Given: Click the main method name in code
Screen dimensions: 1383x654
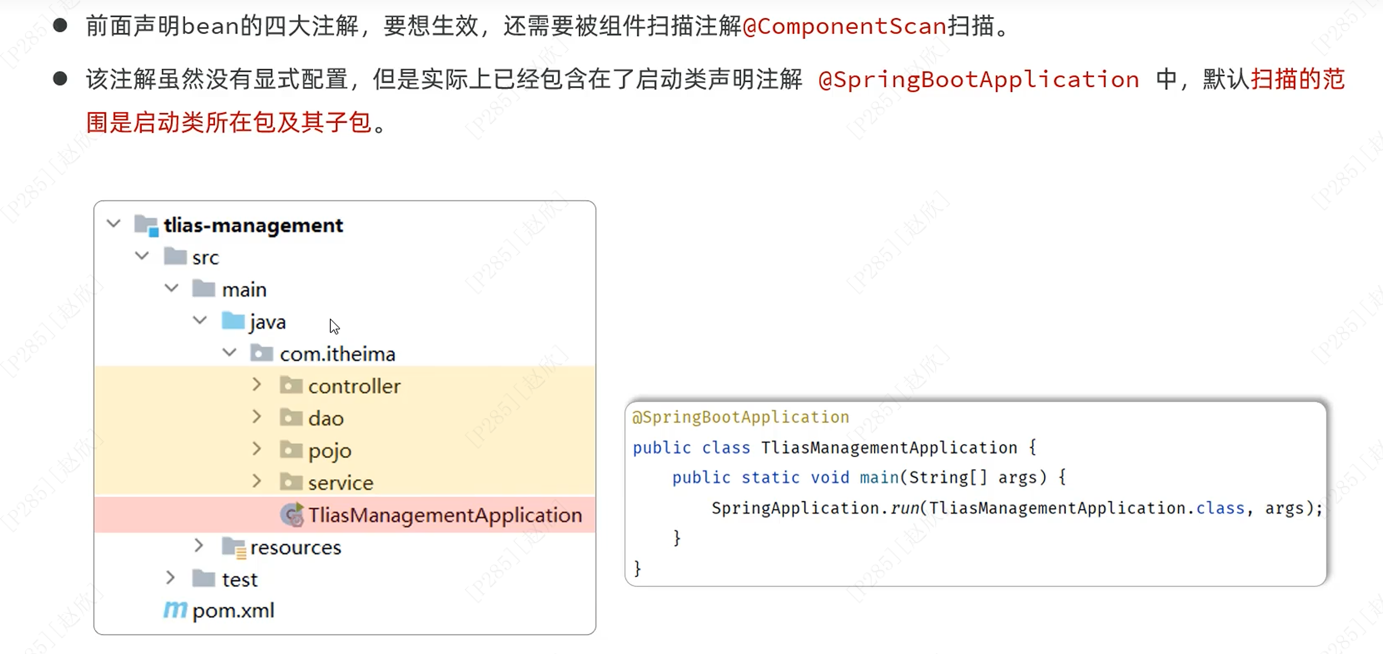Looking at the screenshot, I should click(878, 477).
